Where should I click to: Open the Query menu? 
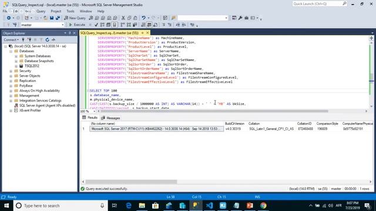(41, 11)
